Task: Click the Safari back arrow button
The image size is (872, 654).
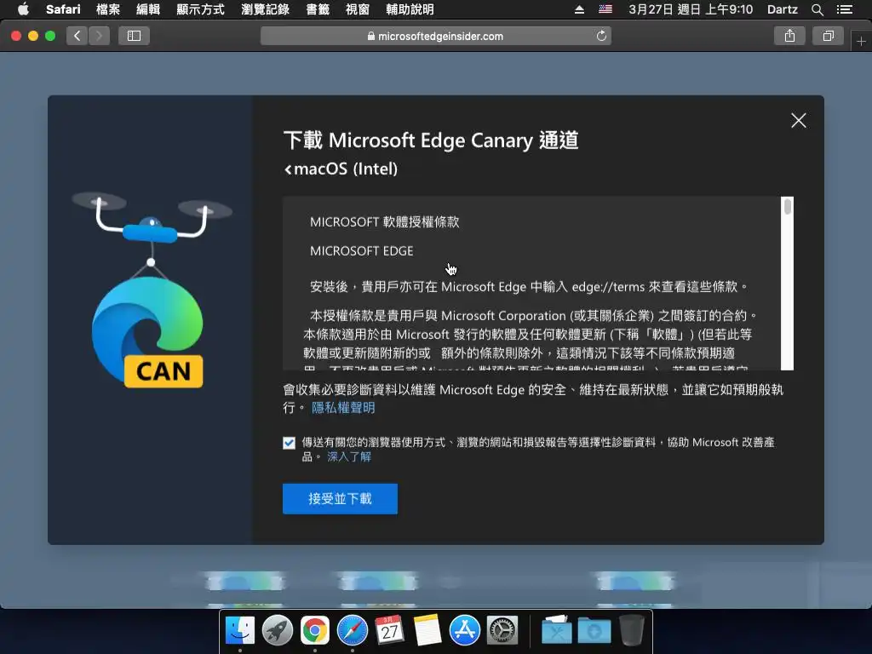Action: pos(77,36)
